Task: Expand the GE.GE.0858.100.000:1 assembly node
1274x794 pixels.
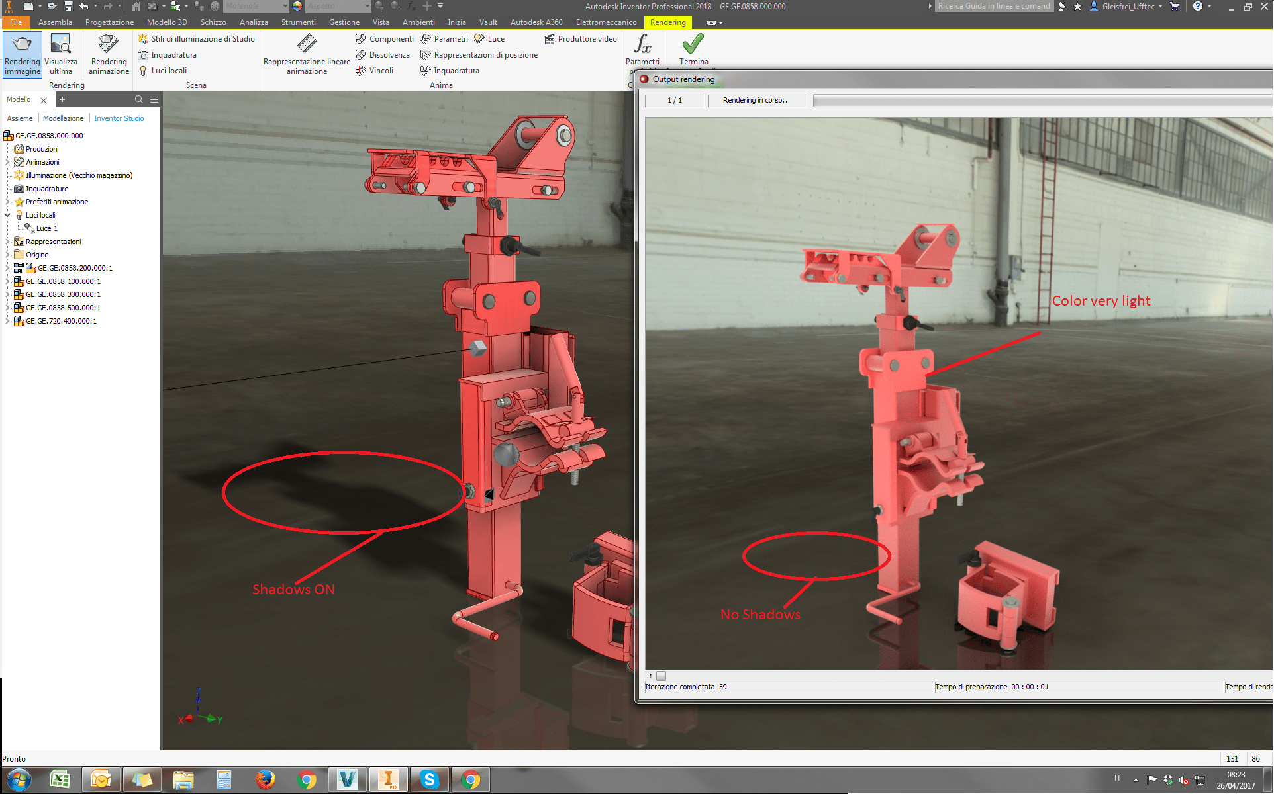Action: [7, 281]
